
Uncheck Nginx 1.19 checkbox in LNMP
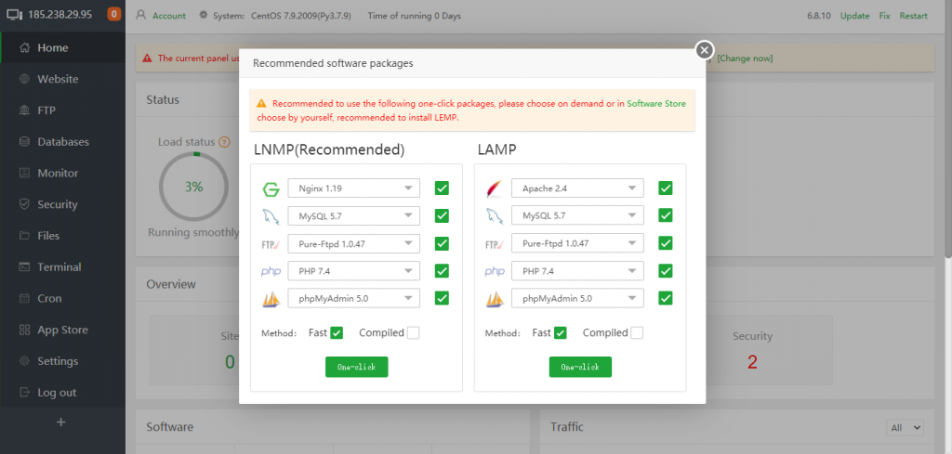tap(442, 188)
